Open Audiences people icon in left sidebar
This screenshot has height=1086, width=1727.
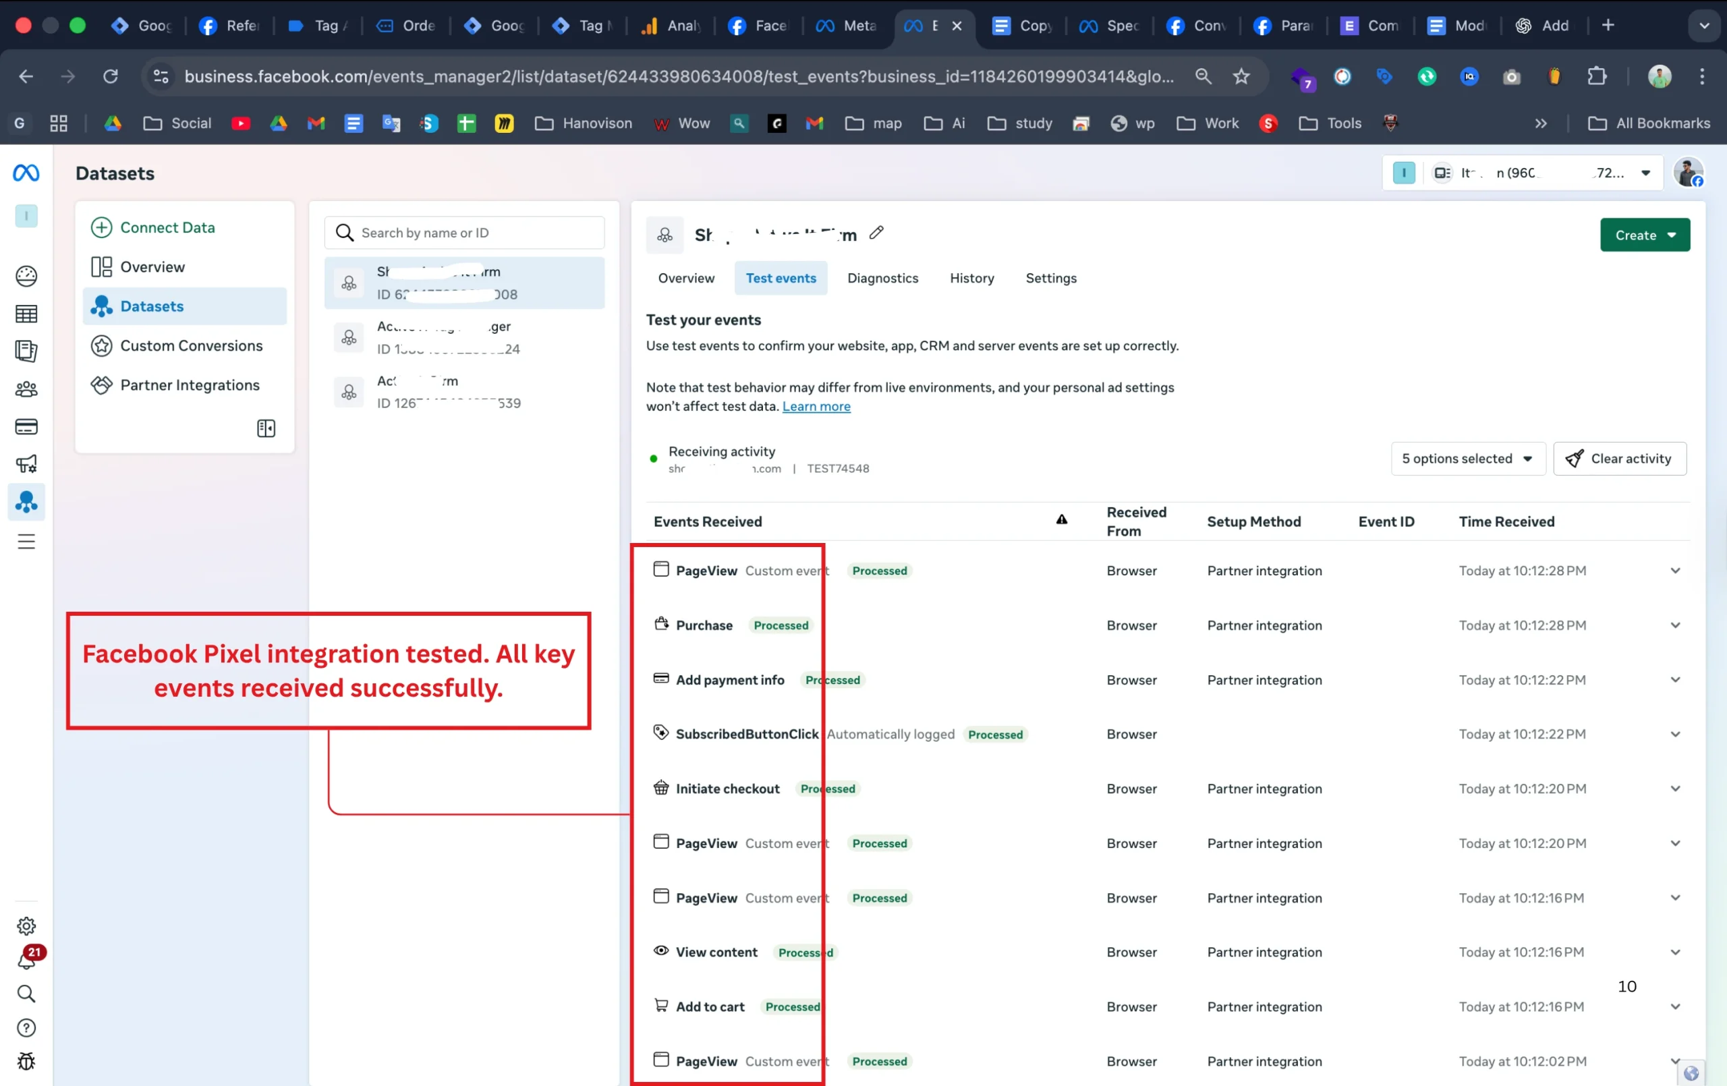(26, 389)
